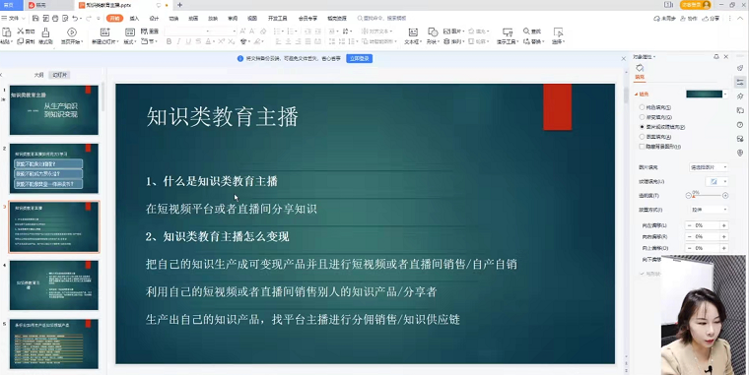Screen dimensions: 749x375
Task: Open the Insert (插入) ribbon tab
Action: (134, 18)
